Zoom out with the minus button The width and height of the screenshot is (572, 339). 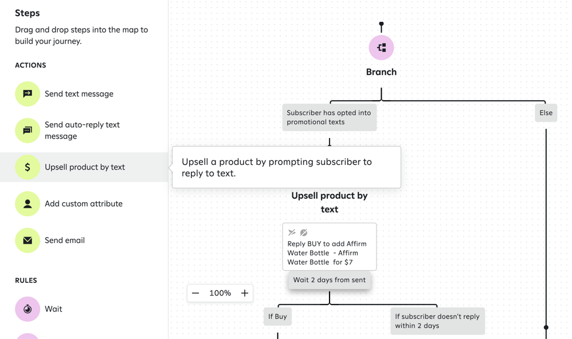195,293
